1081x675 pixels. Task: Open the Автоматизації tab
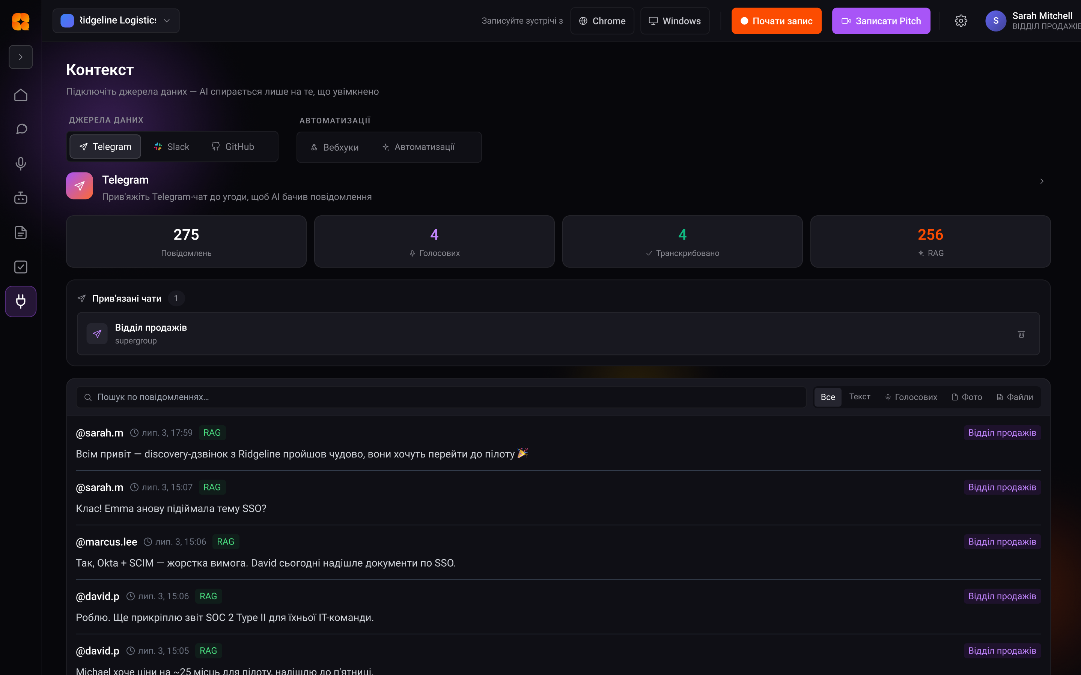tap(419, 147)
